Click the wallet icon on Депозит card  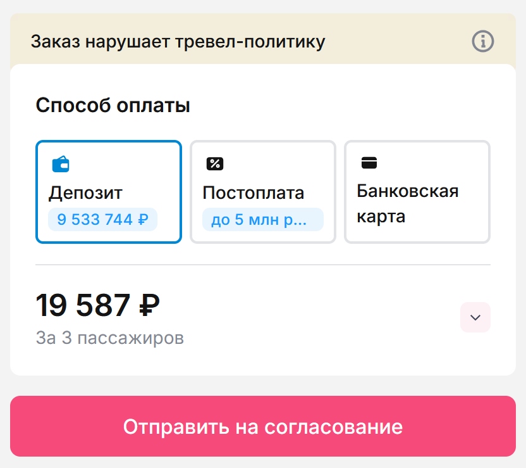pos(61,164)
